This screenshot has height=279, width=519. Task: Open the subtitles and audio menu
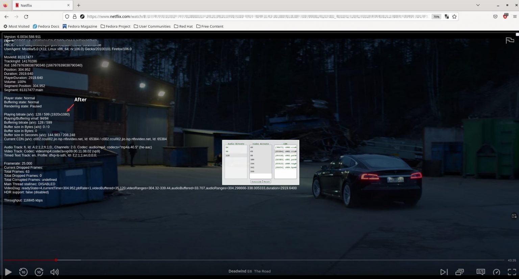[x=480, y=272]
